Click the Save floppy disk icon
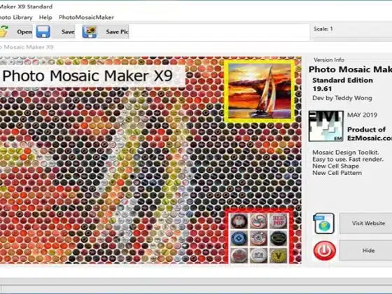The height and width of the screenshot is (294, 392). coord(43,31)
